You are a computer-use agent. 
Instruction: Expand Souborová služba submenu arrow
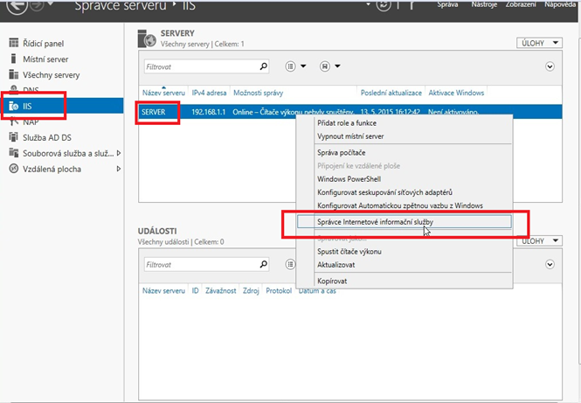coord(119,153)
